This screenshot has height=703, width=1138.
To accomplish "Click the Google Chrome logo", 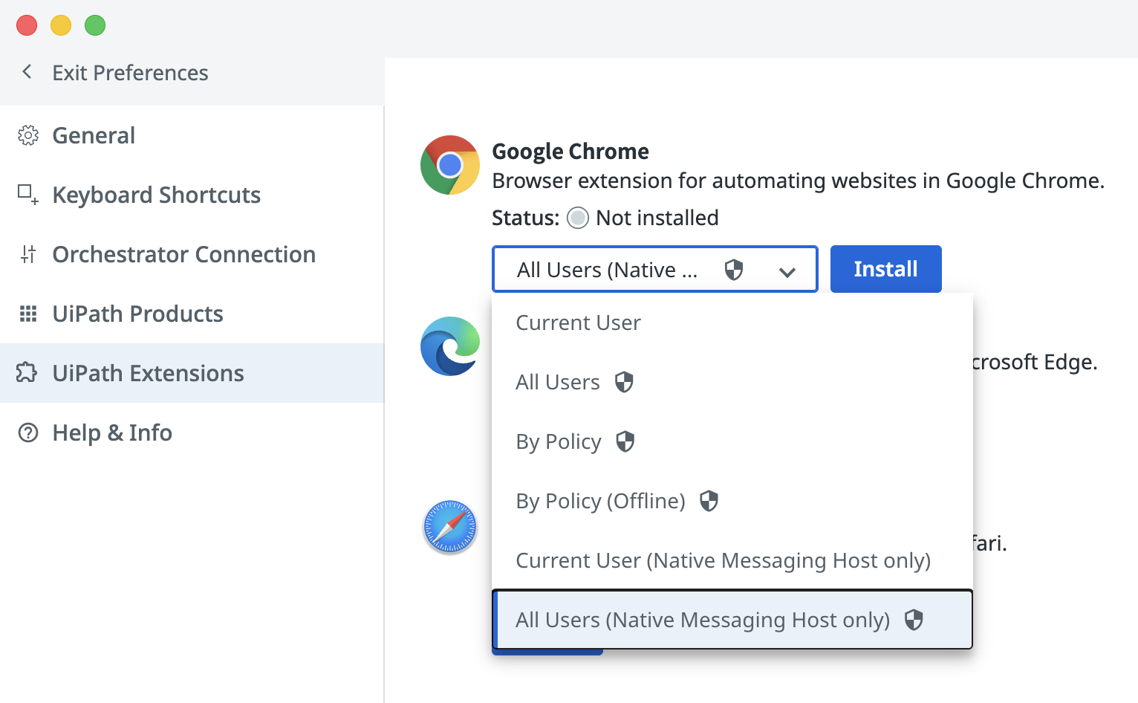I will pyautogui.click(x=450, y=165).
